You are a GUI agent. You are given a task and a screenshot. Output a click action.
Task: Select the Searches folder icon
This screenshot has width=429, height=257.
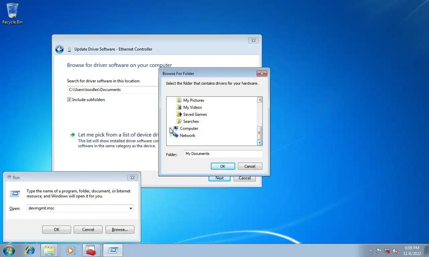click(179, 121)
